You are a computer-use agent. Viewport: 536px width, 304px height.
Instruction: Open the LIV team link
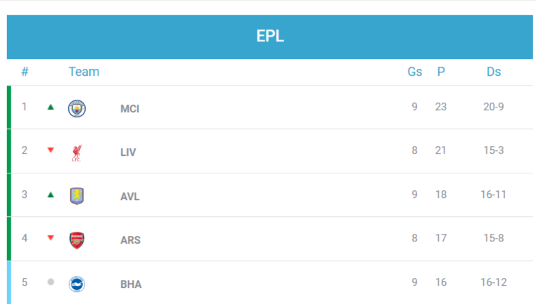tap(128, 152)
